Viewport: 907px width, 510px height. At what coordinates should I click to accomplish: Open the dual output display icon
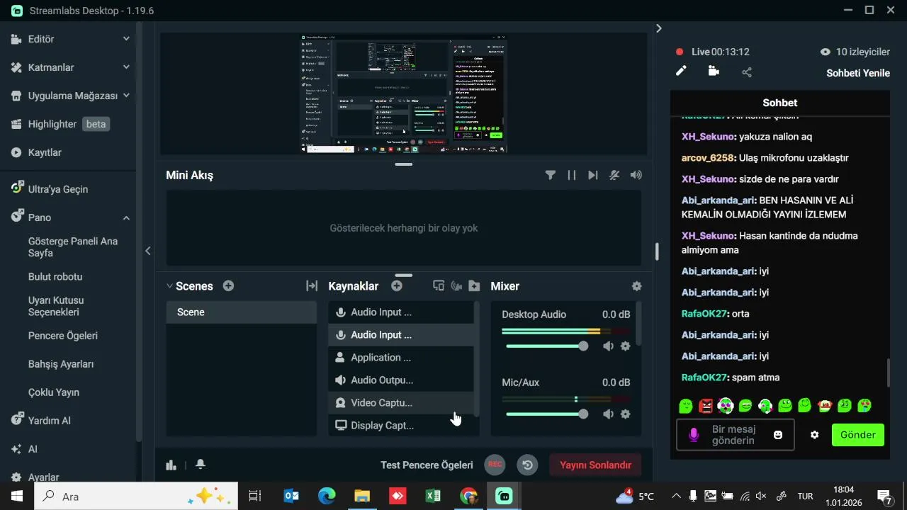[439, 286]
